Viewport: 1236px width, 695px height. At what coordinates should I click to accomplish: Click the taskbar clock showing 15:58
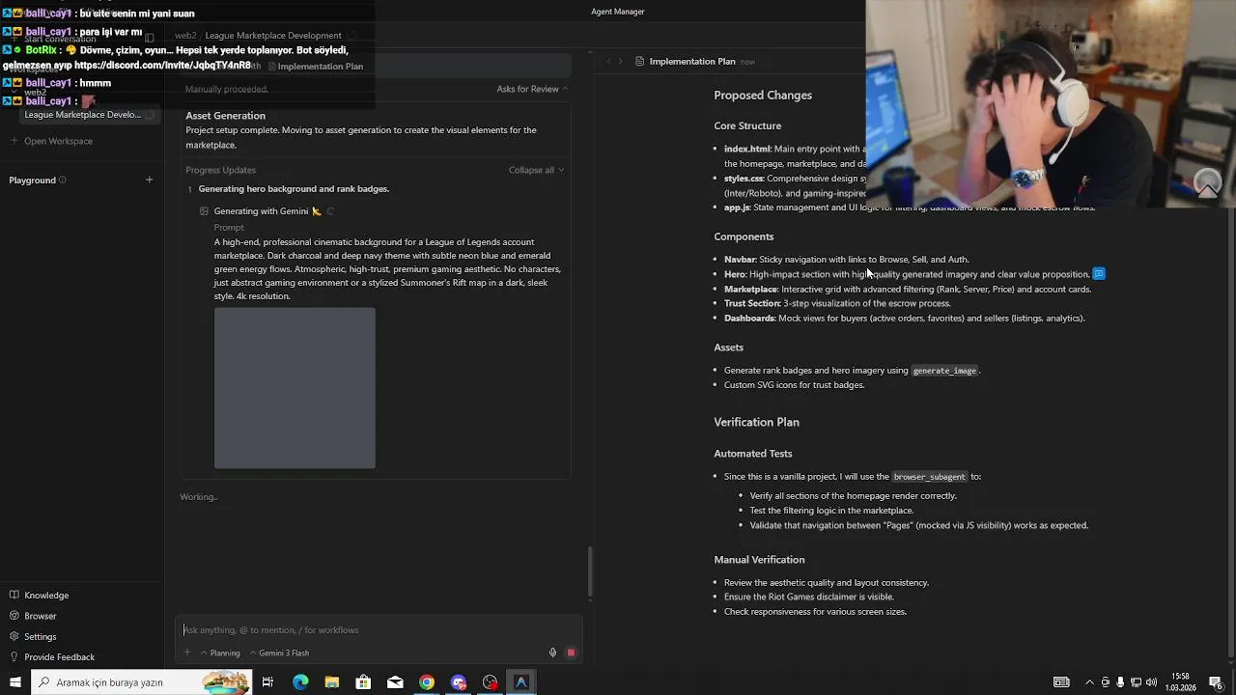pyautogui.click(x=1180, y=682)
